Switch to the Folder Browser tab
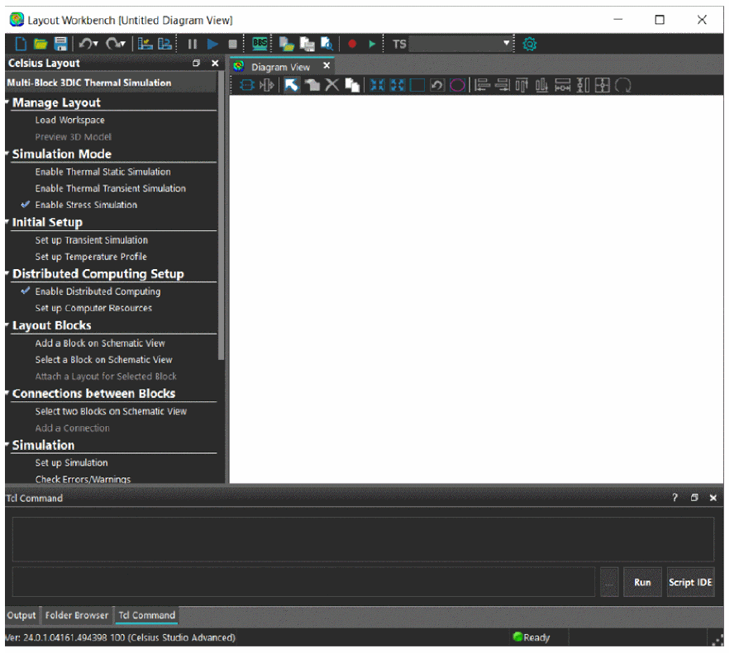 [76, 615]
